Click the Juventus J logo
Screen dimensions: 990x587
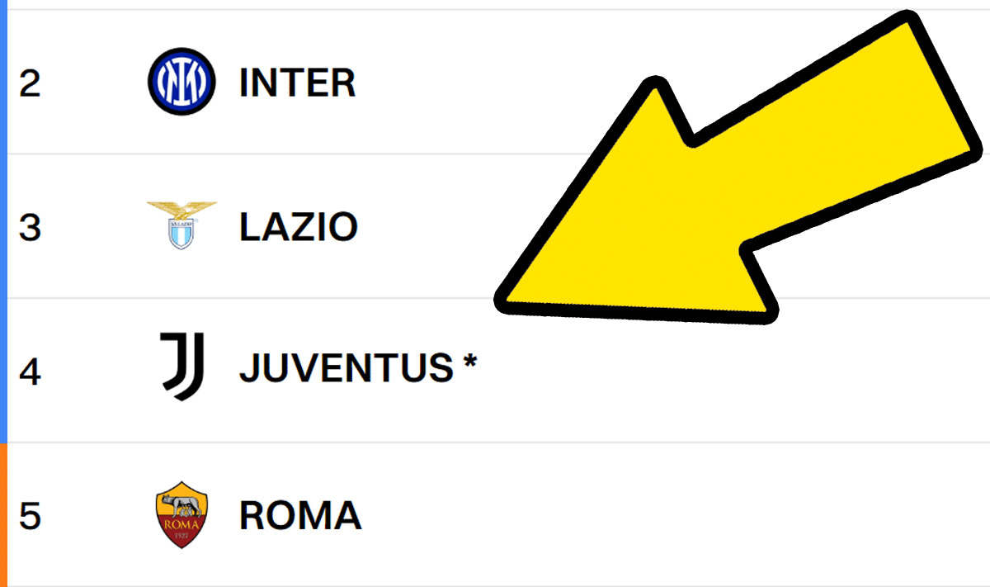[x=181, y=367]
